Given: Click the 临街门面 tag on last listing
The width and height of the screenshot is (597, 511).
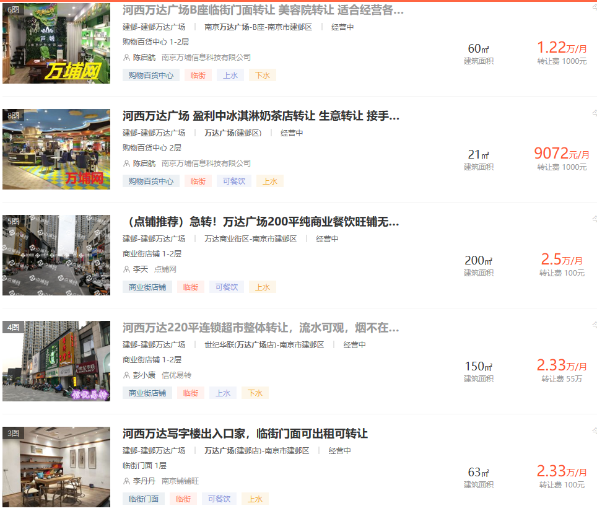Looking at the screenshot, I should 143,499.
